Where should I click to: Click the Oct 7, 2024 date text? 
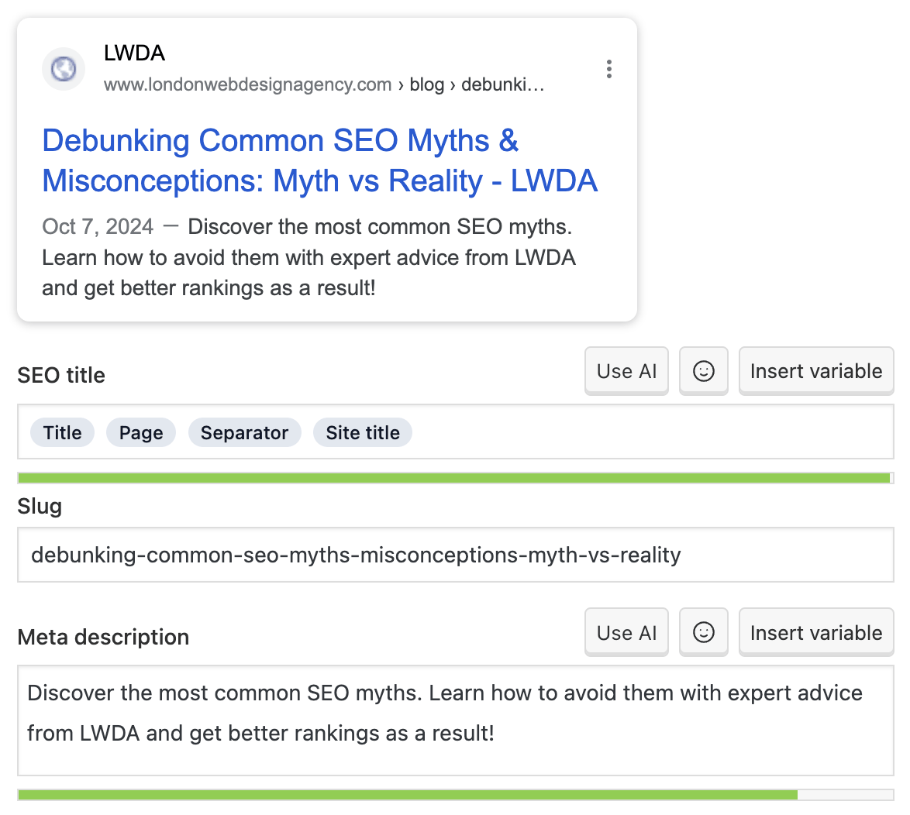click(x=97, y=226)
